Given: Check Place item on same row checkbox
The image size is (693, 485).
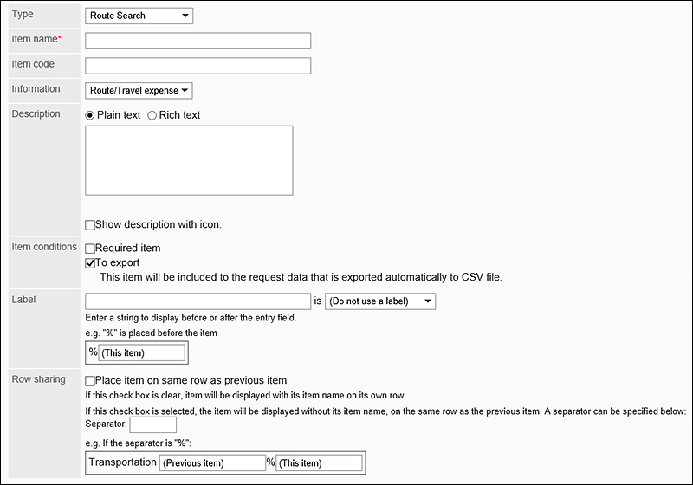Looking at the screenshot, I should click(90, 381).
